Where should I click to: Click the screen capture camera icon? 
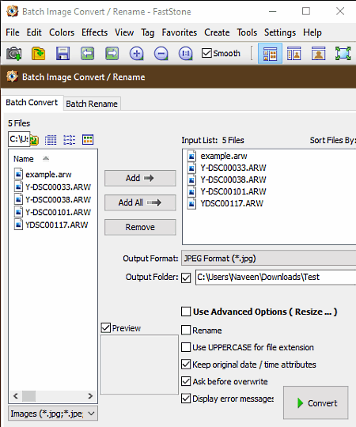pyautogui.click(x=13, y=54)
